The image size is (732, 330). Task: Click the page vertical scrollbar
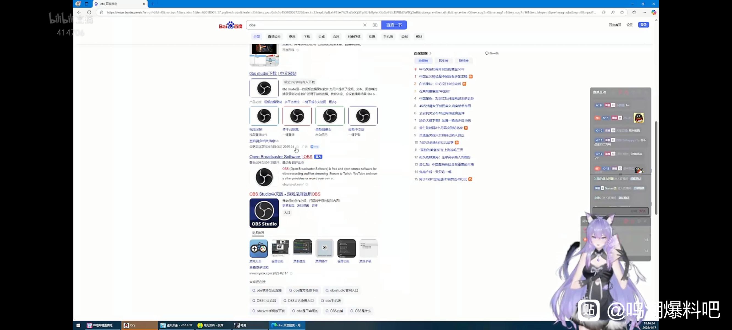click(656, 168)
